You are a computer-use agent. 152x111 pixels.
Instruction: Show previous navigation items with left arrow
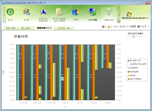click(x=4, y=15)
